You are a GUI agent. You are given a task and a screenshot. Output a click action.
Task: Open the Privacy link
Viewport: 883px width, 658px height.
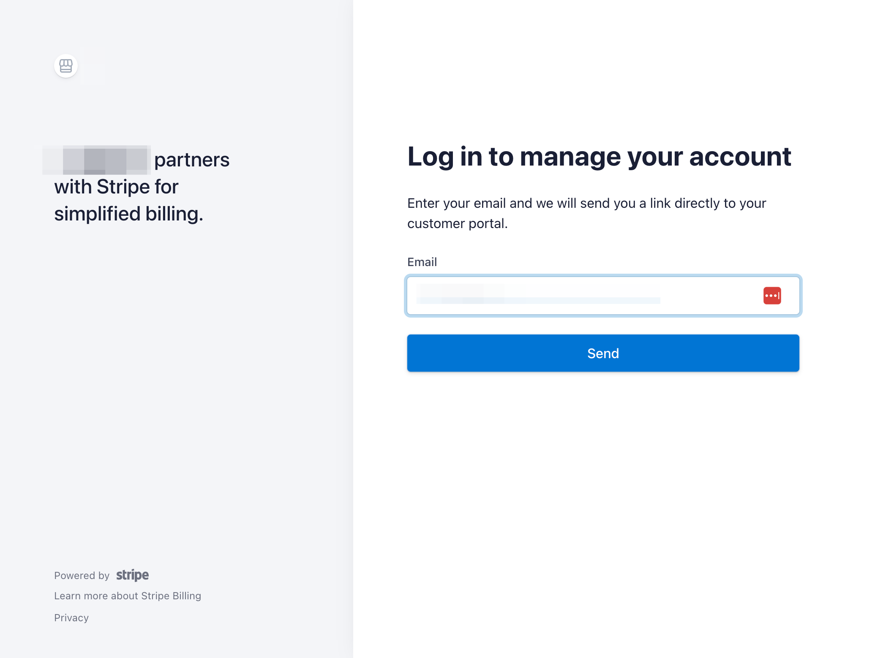71,618
